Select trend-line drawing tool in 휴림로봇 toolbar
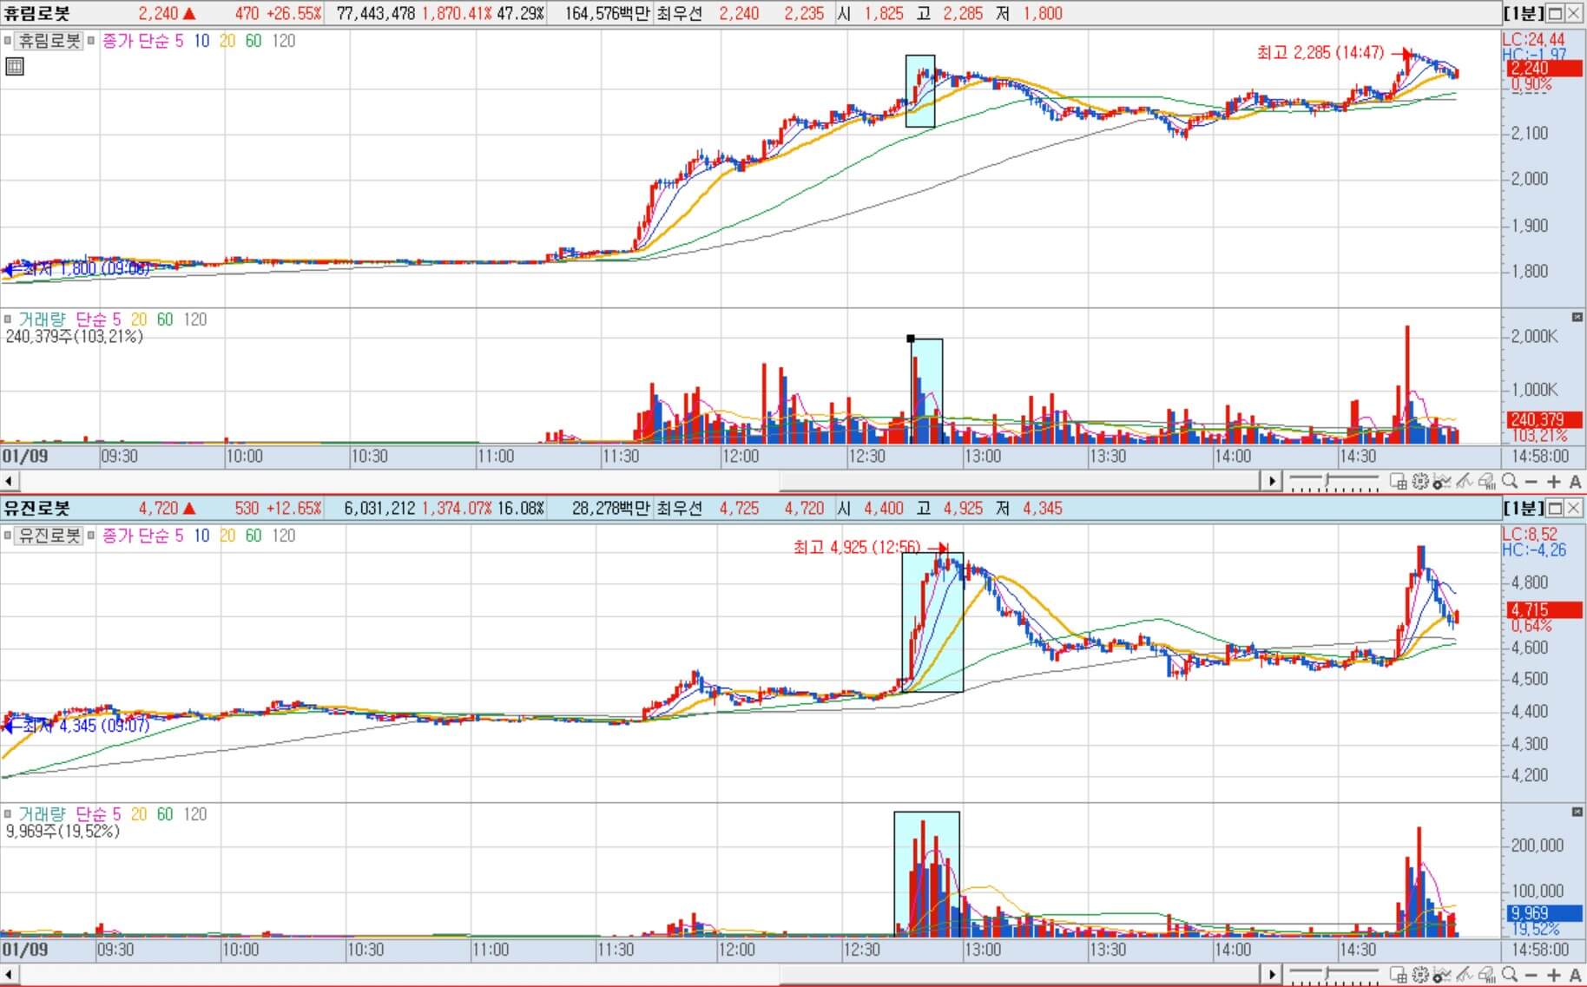 pos(1464,481)
